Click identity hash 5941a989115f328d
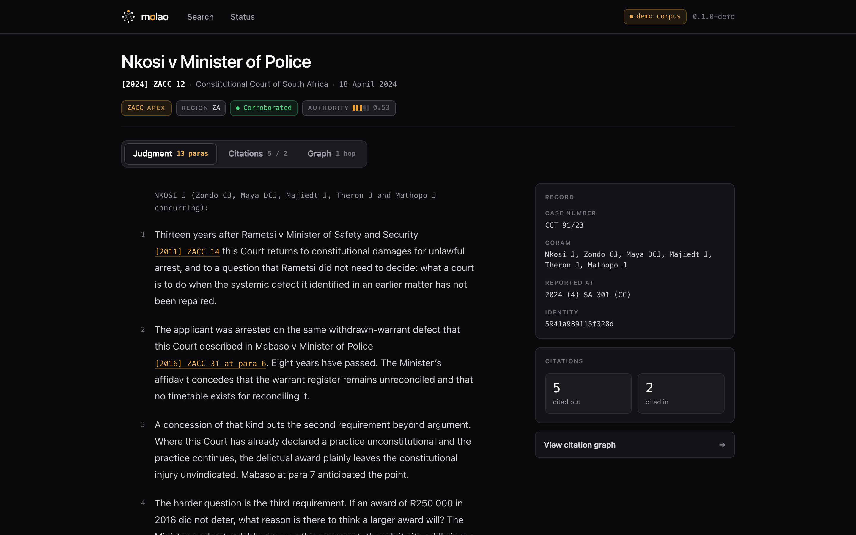The height and width of the screenshot is (535, 856). [579, 324]
